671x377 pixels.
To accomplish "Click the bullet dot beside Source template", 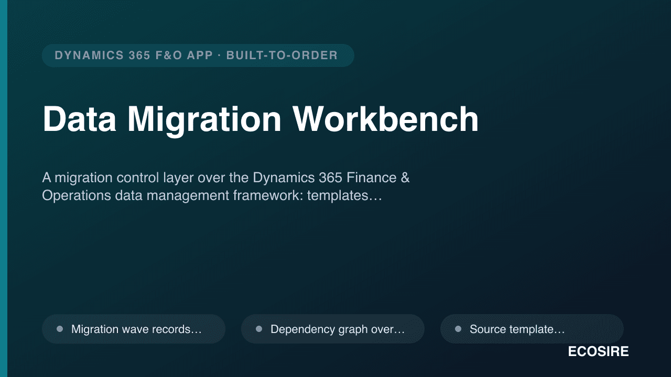I will 458,329.
